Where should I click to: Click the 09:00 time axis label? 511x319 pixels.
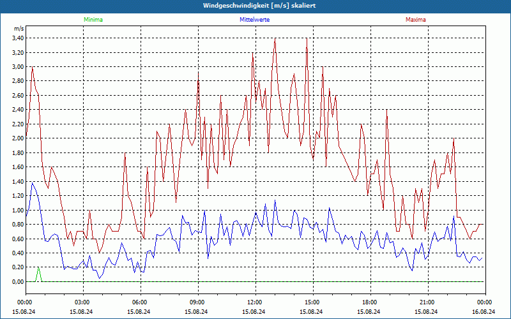198,302
